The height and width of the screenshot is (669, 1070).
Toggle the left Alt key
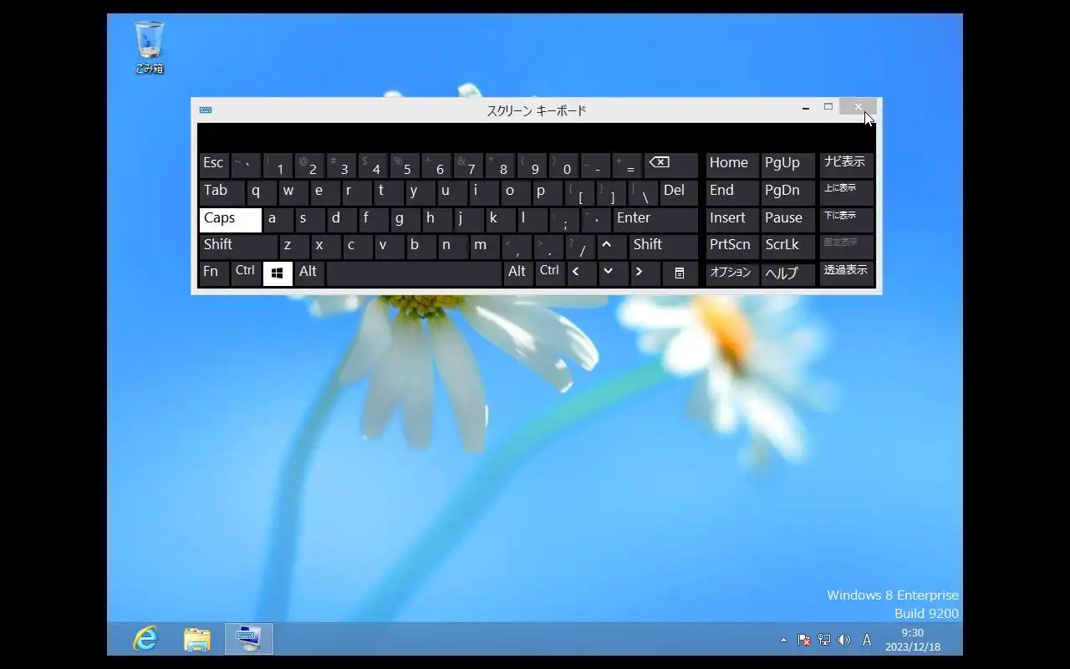[309, 273]
